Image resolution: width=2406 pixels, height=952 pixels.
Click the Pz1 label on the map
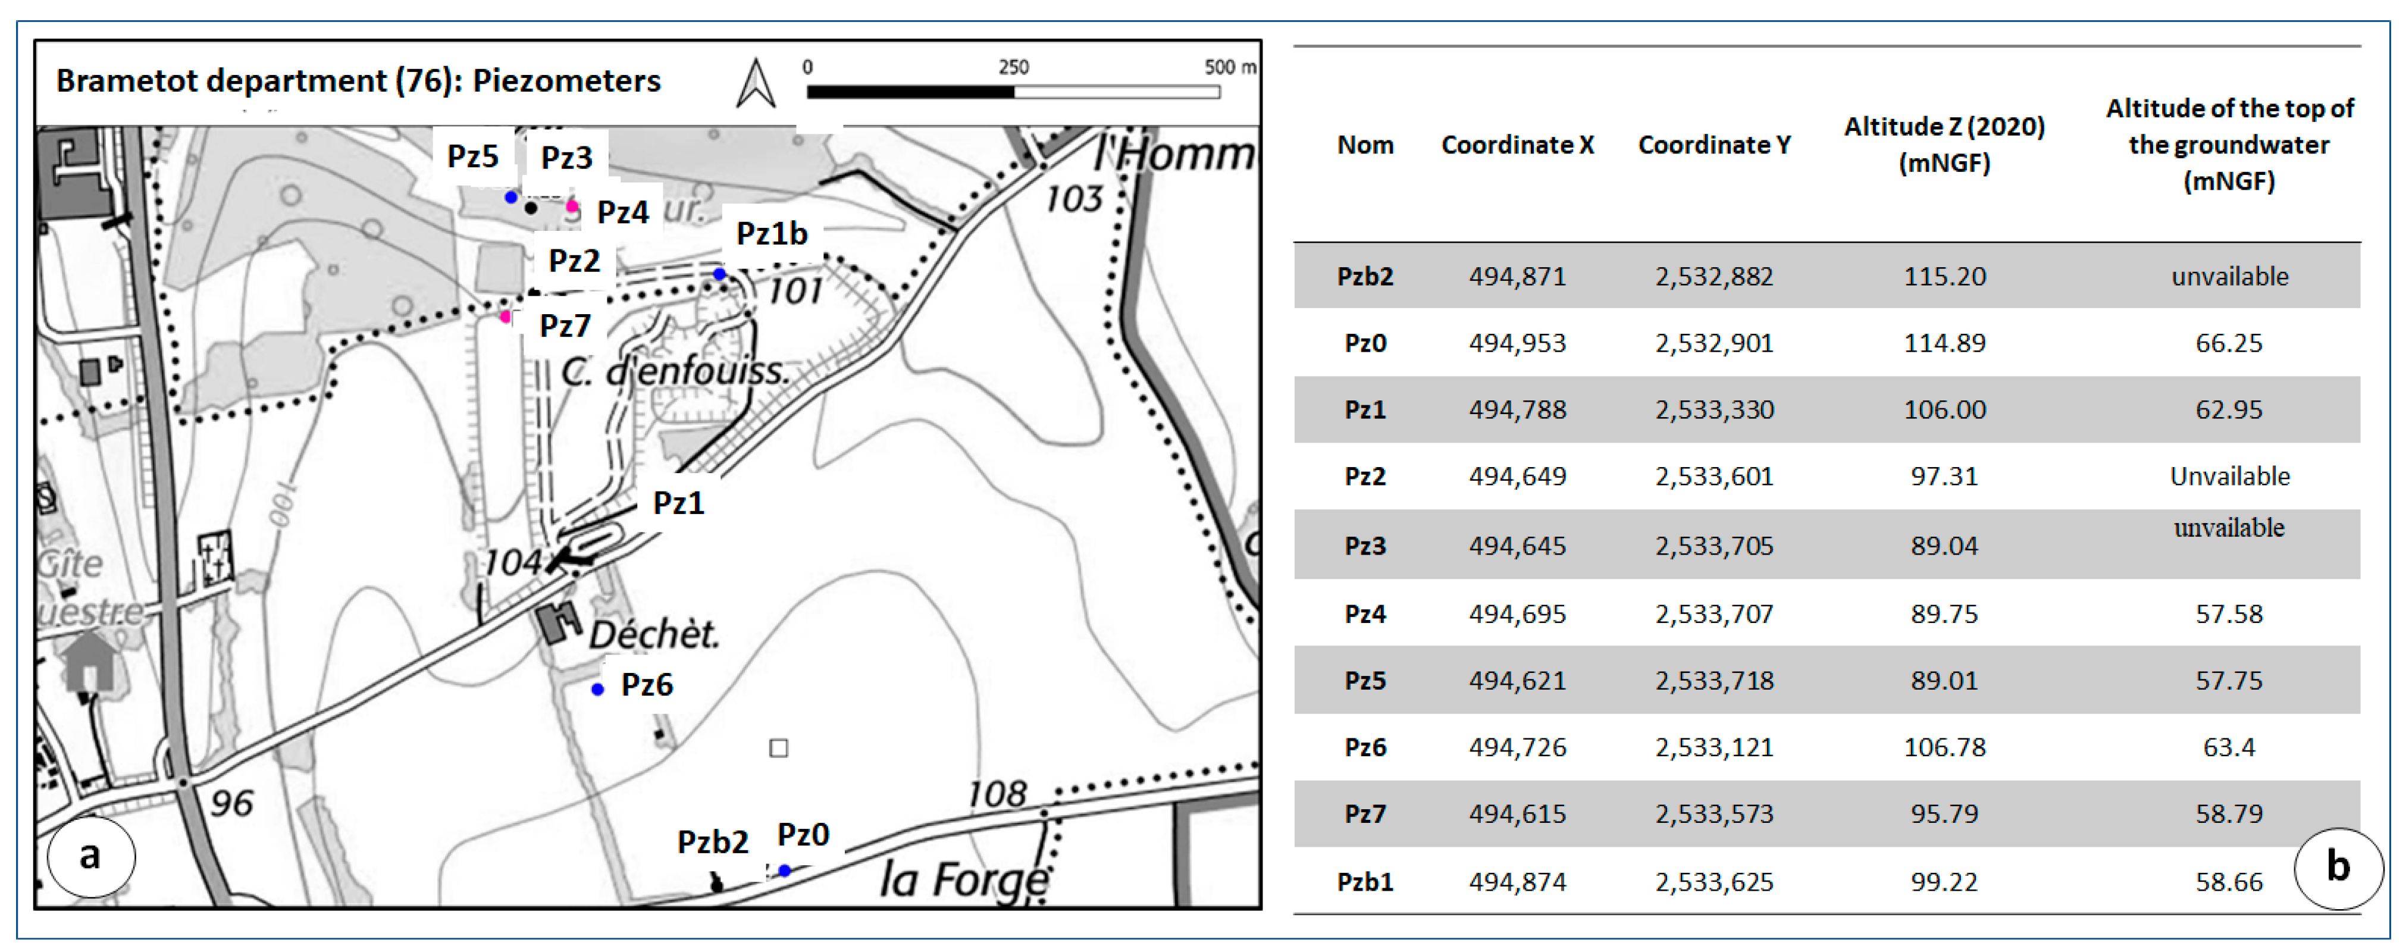click(x=678, y=503)
